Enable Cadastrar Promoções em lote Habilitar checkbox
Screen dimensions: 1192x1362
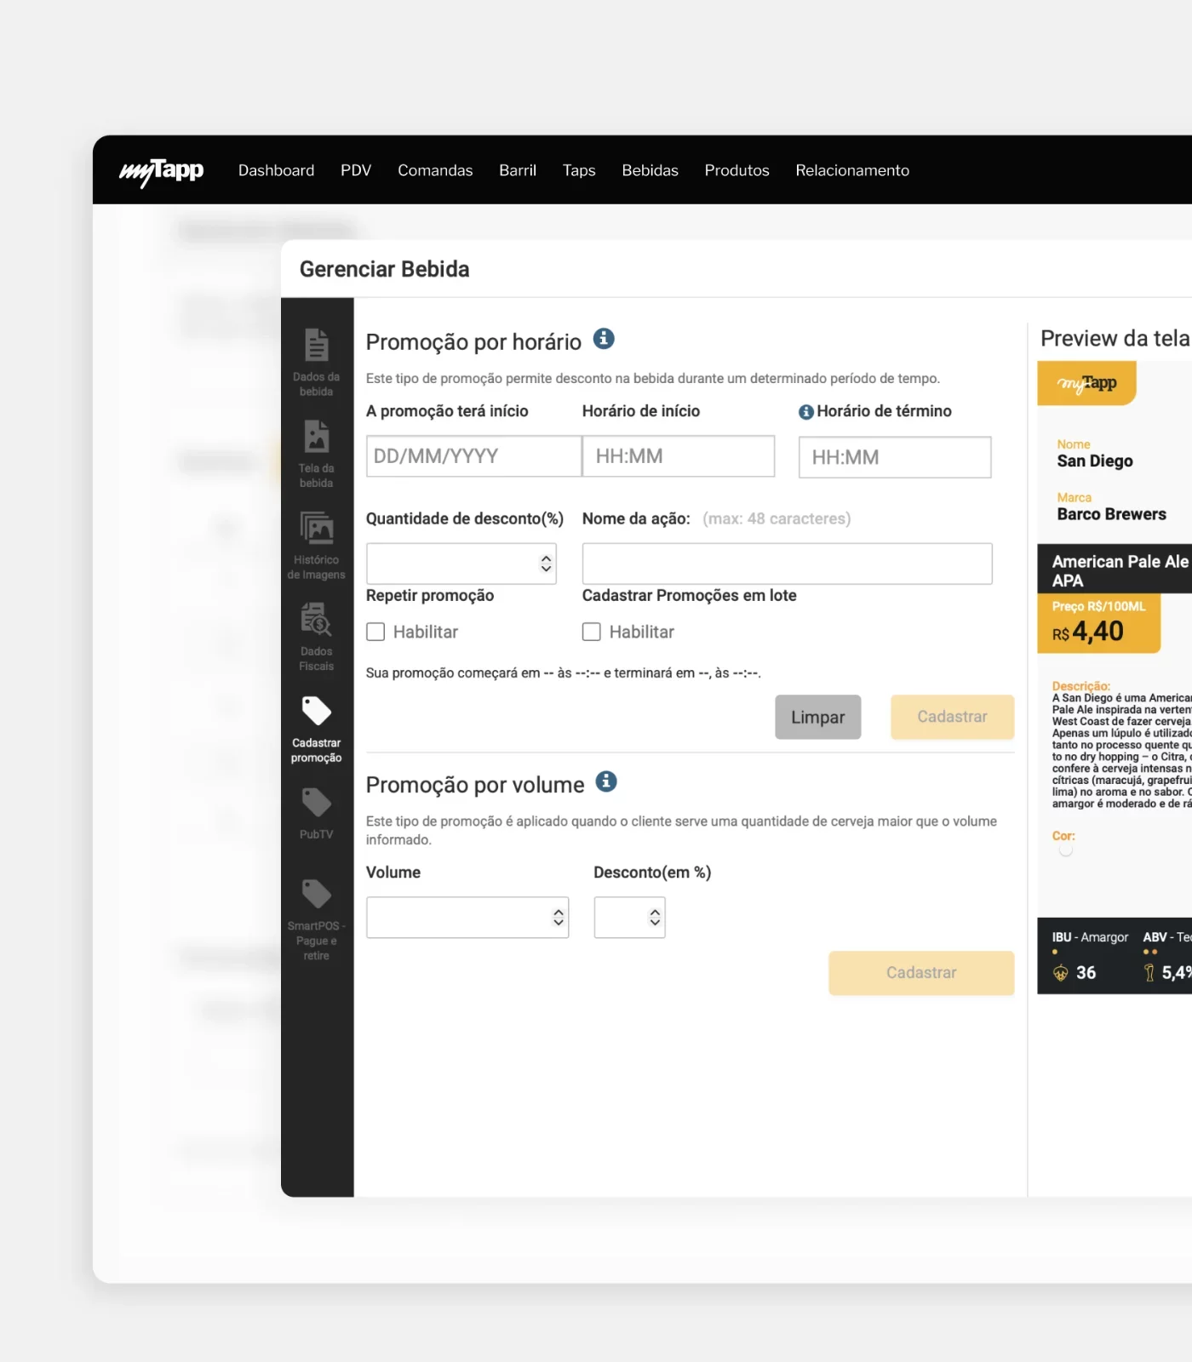coord(592,632)
